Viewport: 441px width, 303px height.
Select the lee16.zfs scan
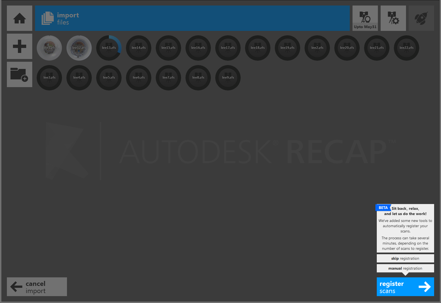click(198, 48)
